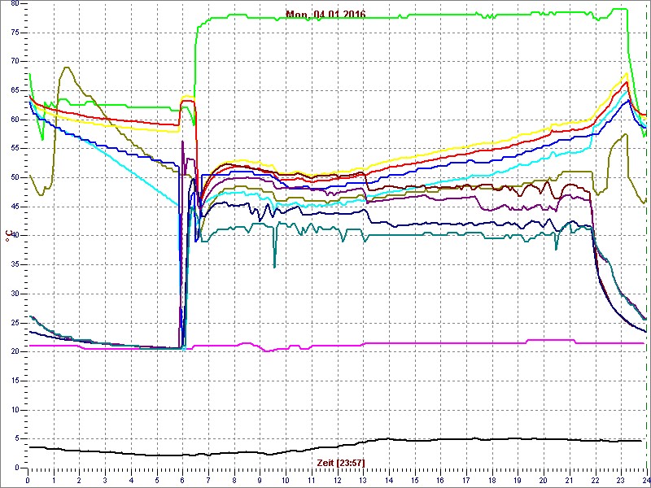Click the olive curve peak after hour 23
This screenshot has width=651, height=488.
[625, 134]
